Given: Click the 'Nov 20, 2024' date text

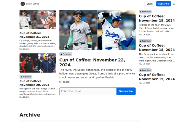Looking at the screenshot, I should click(x=25, y=97).
